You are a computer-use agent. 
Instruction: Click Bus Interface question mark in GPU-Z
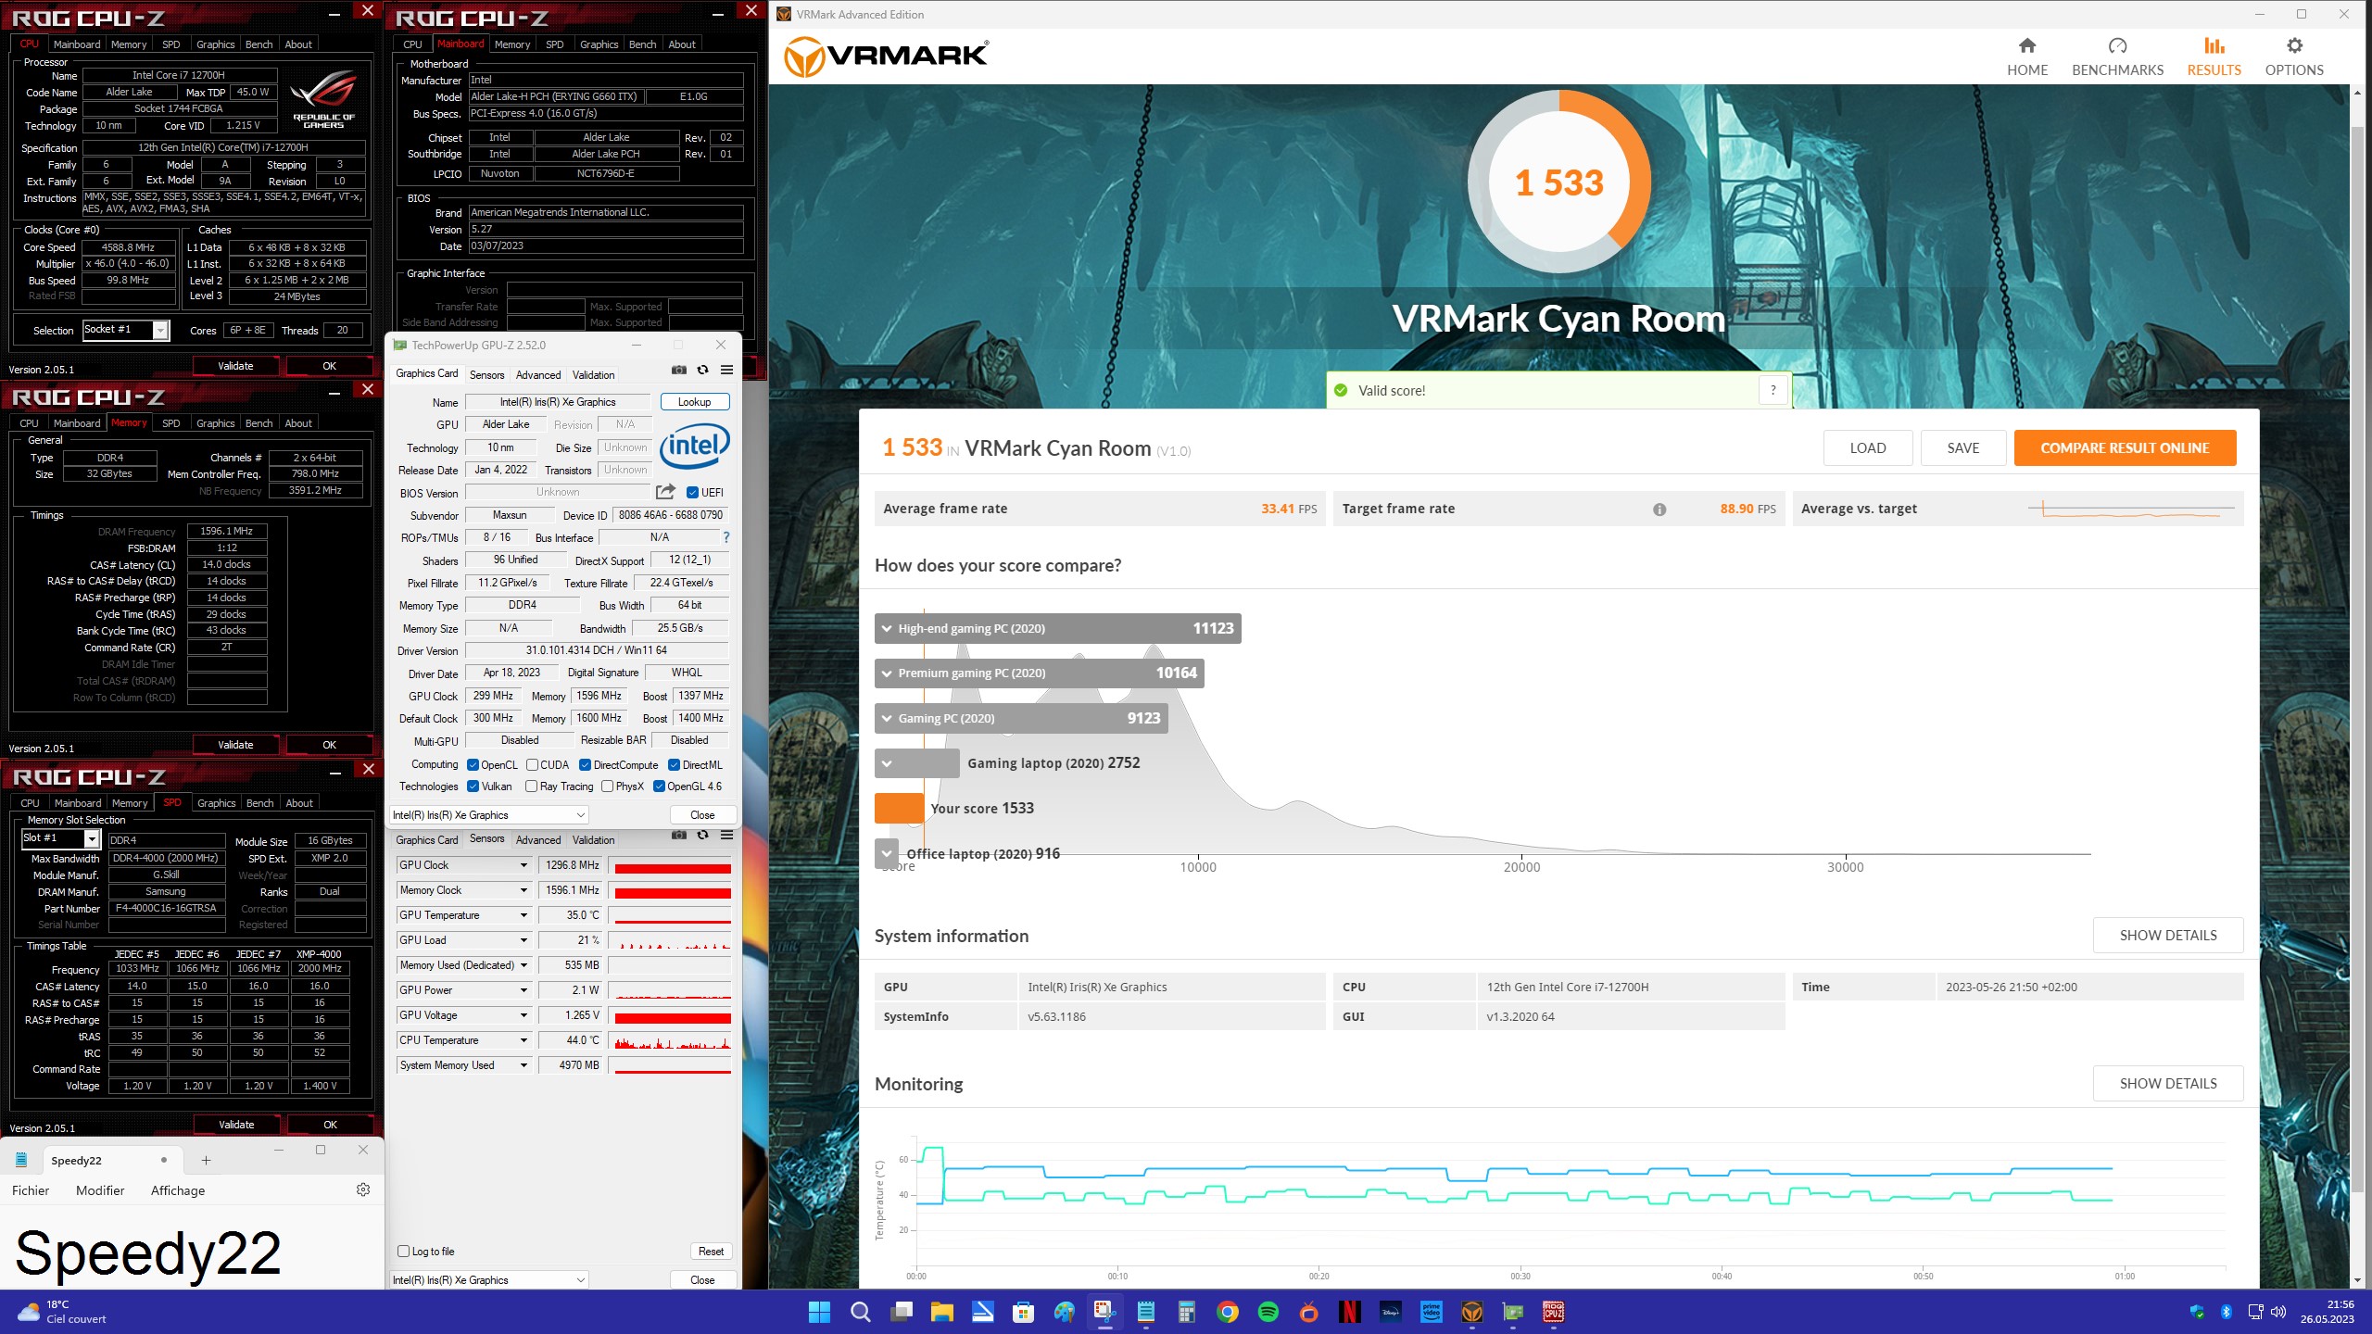click(x=726, y=537)
